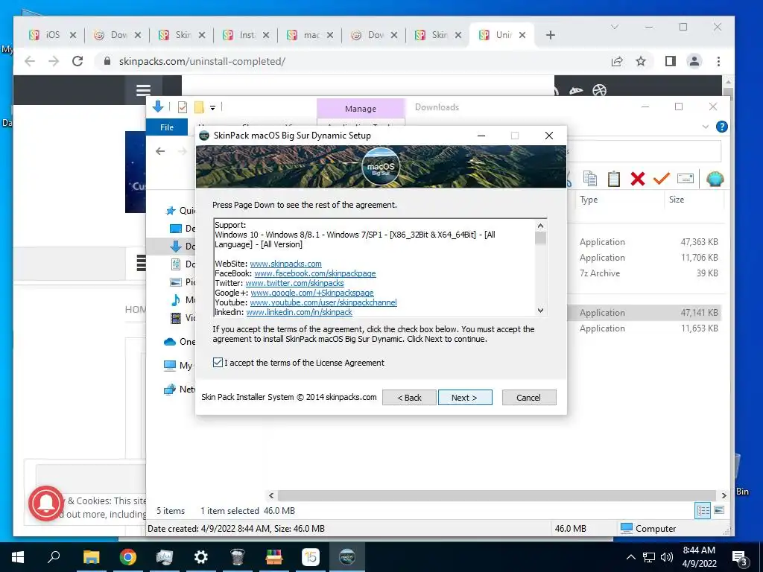Expand the Explorer ribbon chevron
The height and width of the screenshot is (572, 763).
(x=705, y=127)
